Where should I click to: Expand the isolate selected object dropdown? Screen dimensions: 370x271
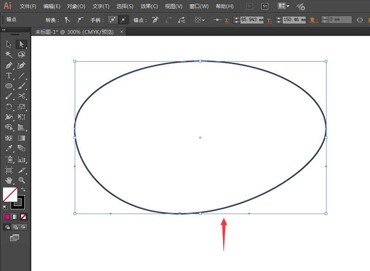(x=199, y=20)
